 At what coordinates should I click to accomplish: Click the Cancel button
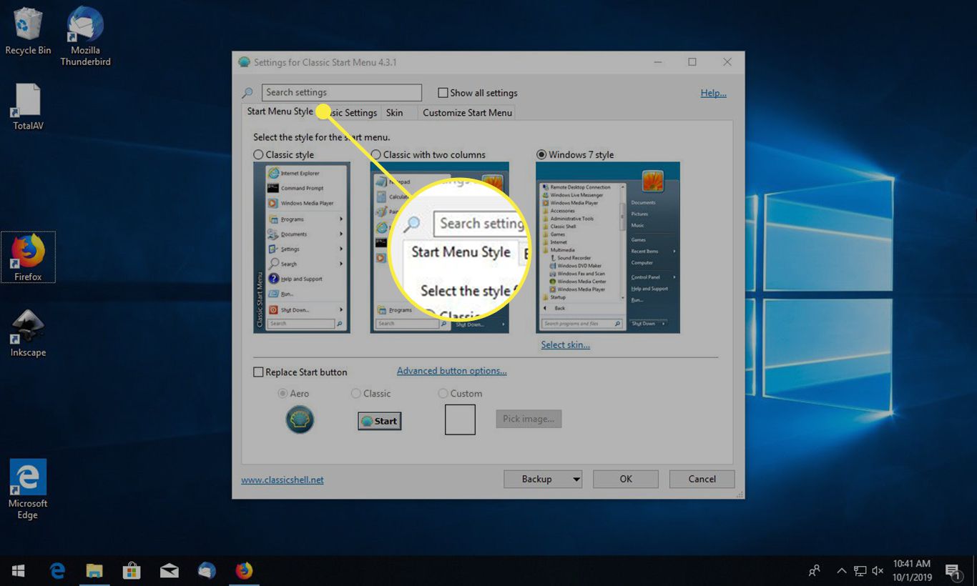click(x=702, y=479)
